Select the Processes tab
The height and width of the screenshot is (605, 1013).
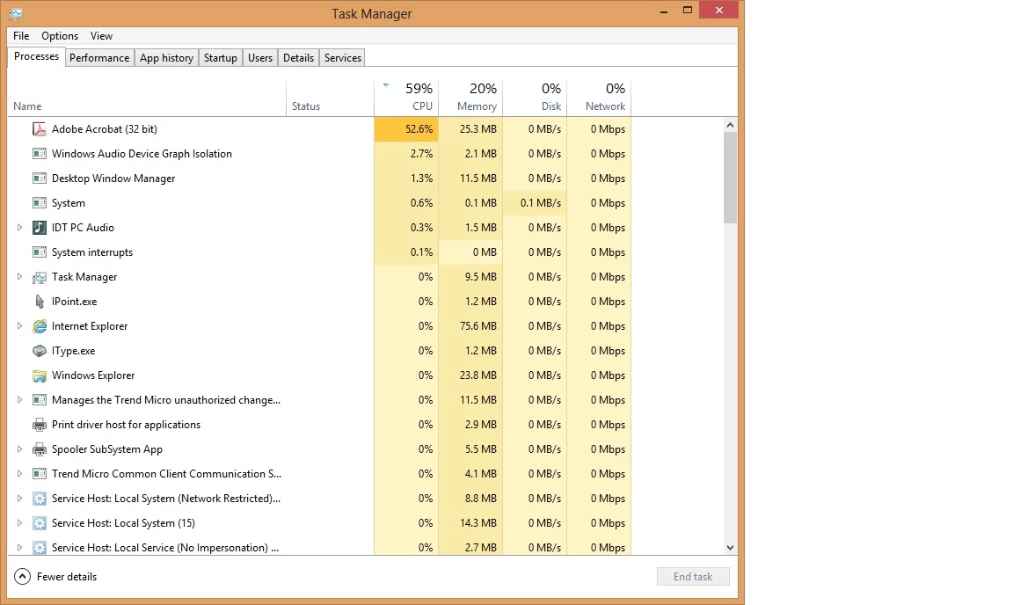[x=36, y=57]
